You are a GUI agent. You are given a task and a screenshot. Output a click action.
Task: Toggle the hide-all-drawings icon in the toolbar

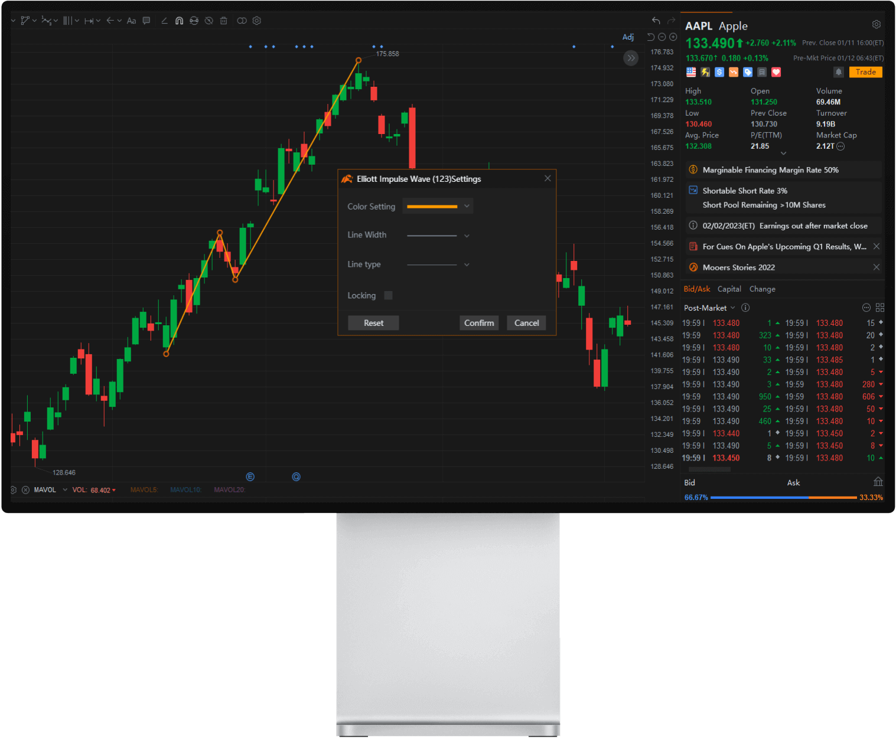pyautogui.click(x=208, y=21)
